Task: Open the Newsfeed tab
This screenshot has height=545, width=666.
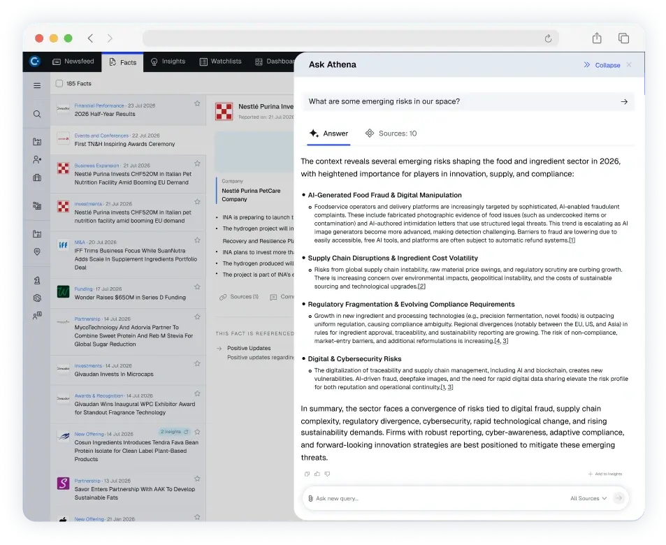Action: point(73,61)
